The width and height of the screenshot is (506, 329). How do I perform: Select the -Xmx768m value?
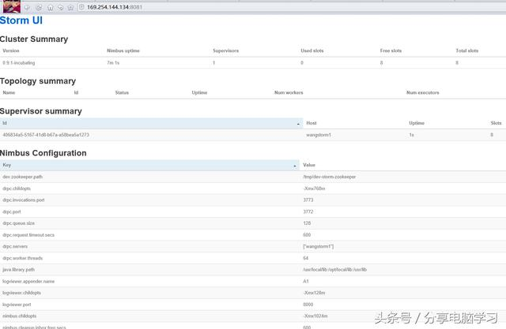pos(314,189)
